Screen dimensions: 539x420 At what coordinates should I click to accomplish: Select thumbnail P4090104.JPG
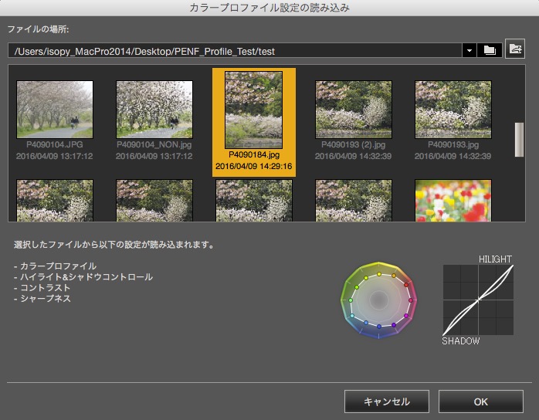click(x=55, y=110)
